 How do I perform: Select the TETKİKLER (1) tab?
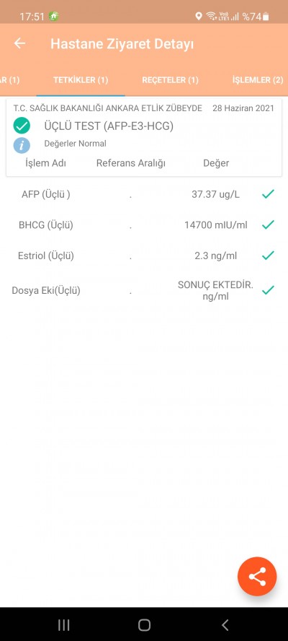[81, 79]
